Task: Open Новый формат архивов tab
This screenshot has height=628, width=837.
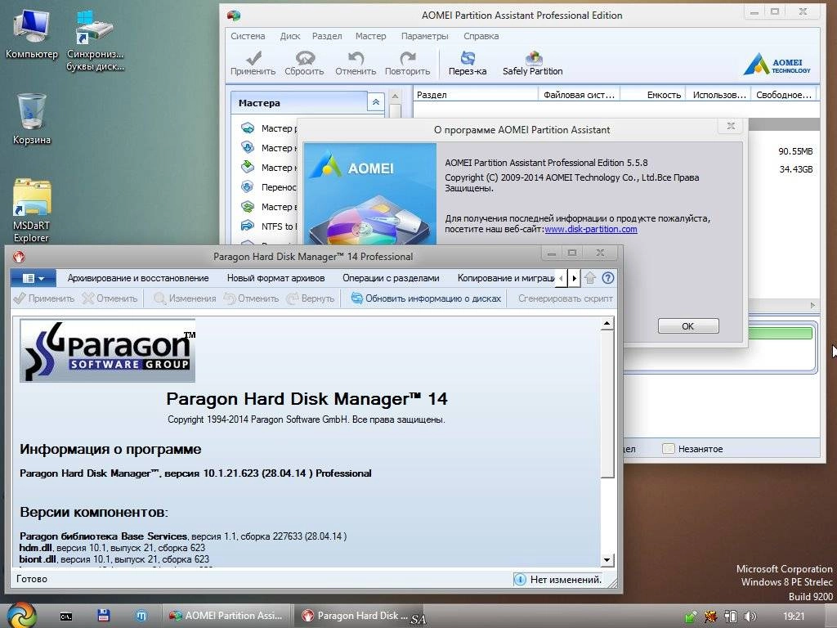Action: [275, 278]
